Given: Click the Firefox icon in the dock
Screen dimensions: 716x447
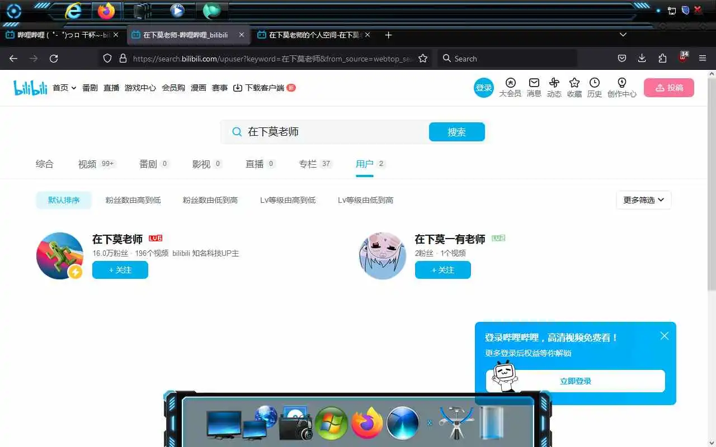Looking at the screenshot, I should pos(368,423).
